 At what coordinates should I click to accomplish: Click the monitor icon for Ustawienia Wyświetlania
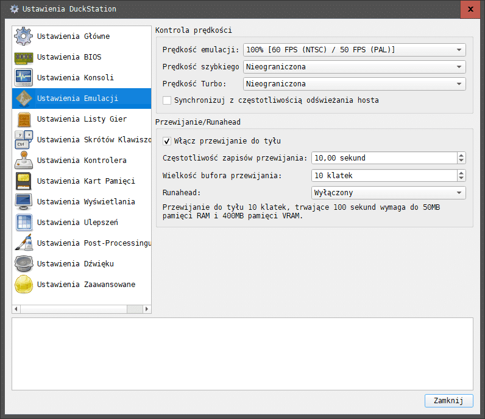click(x=24, y=202)
